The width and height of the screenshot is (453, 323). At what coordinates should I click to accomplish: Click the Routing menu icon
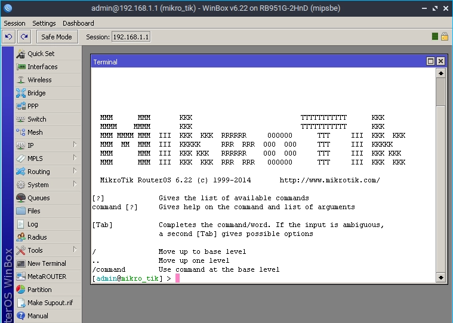[x=21, y=172]
